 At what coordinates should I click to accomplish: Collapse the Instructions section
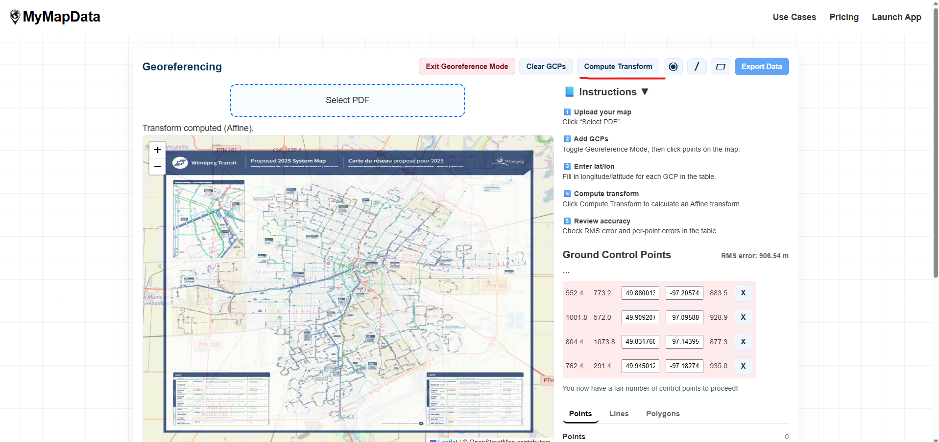tap(645, 91)
